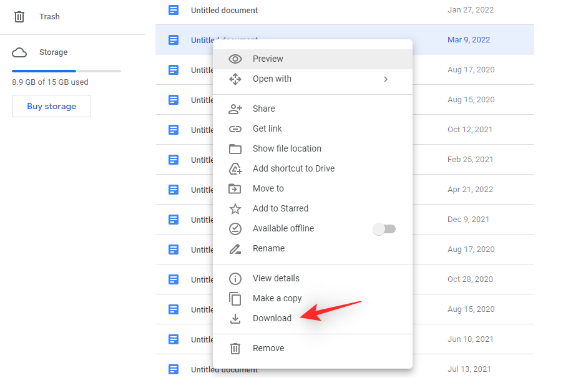Click the Add to Starred star icon
The width and height of the screenshot is (563, 378).
[x=235, y=208]
